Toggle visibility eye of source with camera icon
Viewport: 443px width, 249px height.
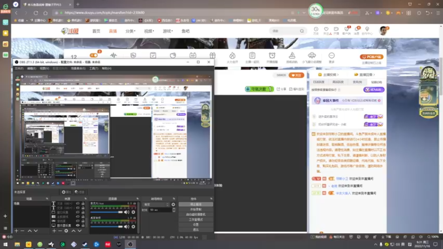pyautogui.click(x=78, y=216)
